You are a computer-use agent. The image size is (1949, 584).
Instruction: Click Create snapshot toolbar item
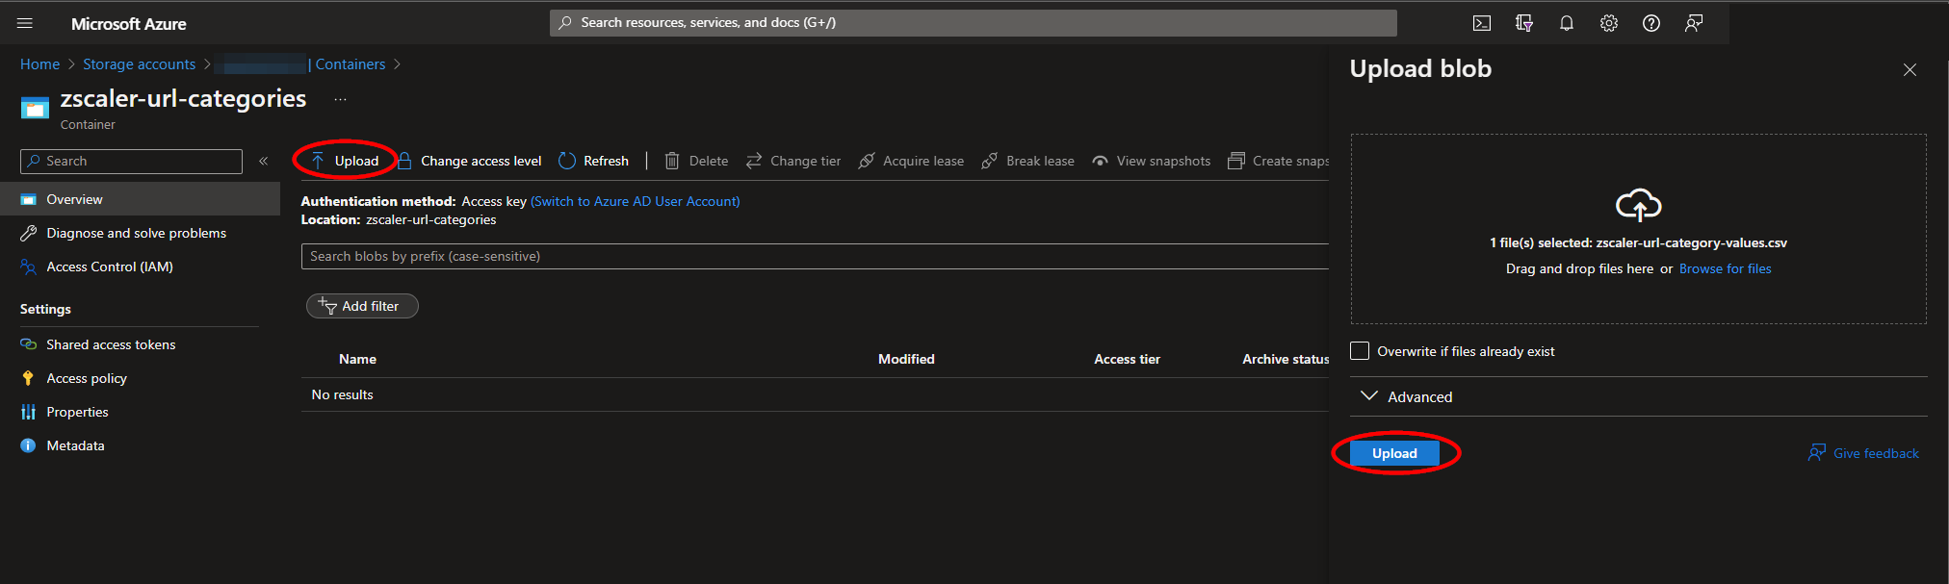tap(1278, 161)
